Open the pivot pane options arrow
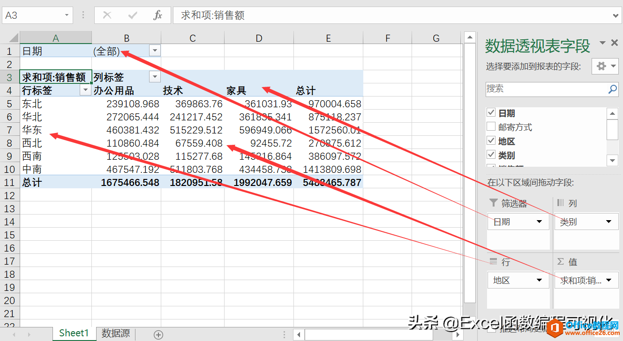 (x=602, y=43)
